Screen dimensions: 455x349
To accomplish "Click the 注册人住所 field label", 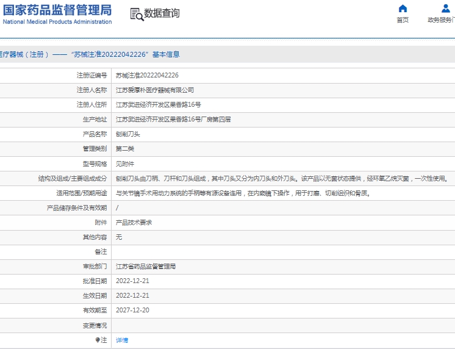I will click(91, 104).
